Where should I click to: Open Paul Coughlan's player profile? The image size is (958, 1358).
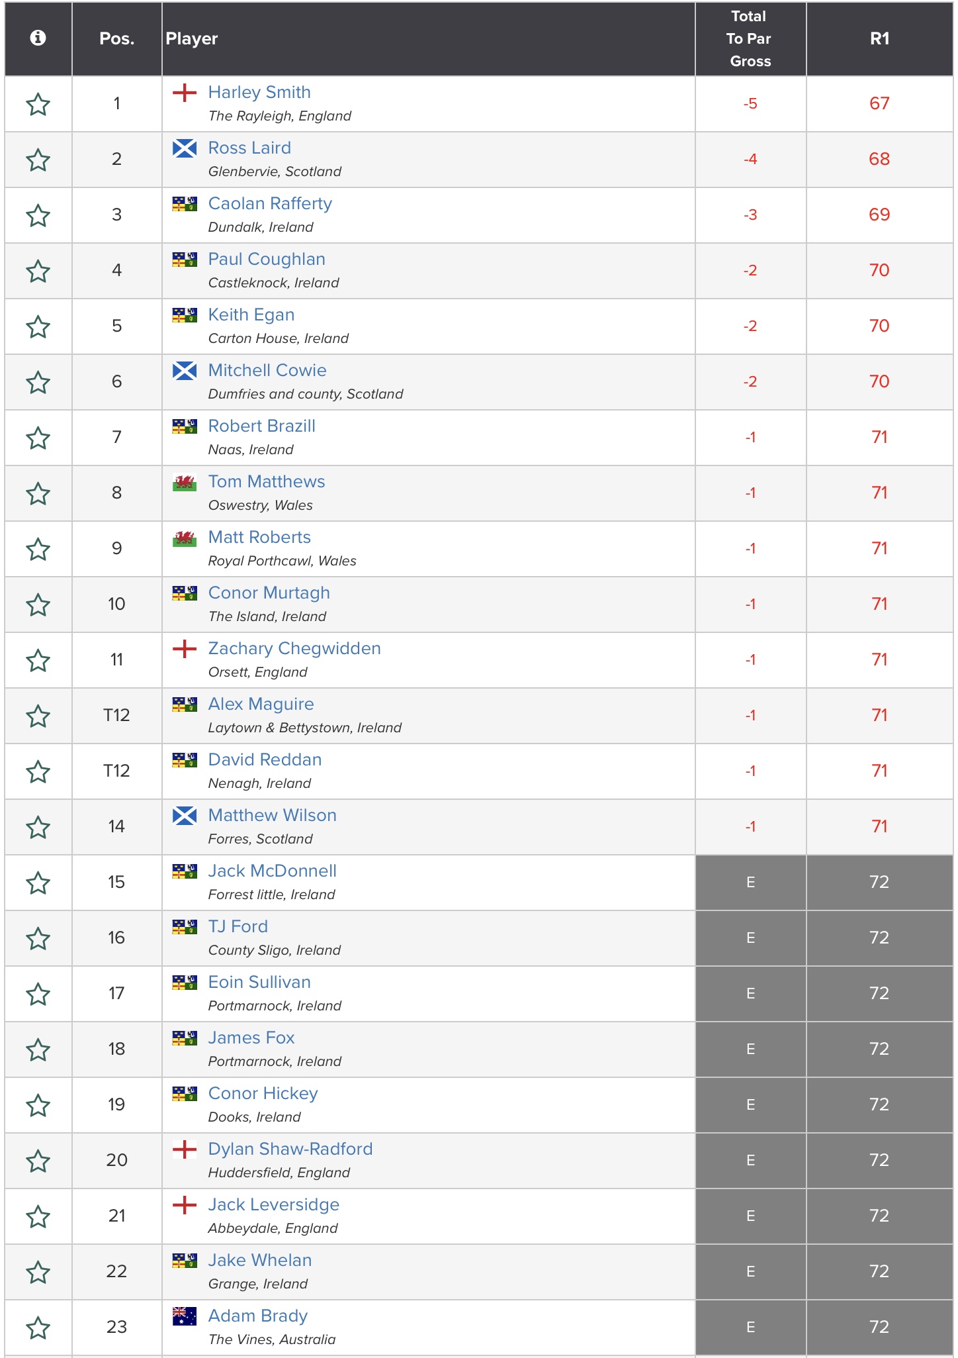tap(267, 259)
